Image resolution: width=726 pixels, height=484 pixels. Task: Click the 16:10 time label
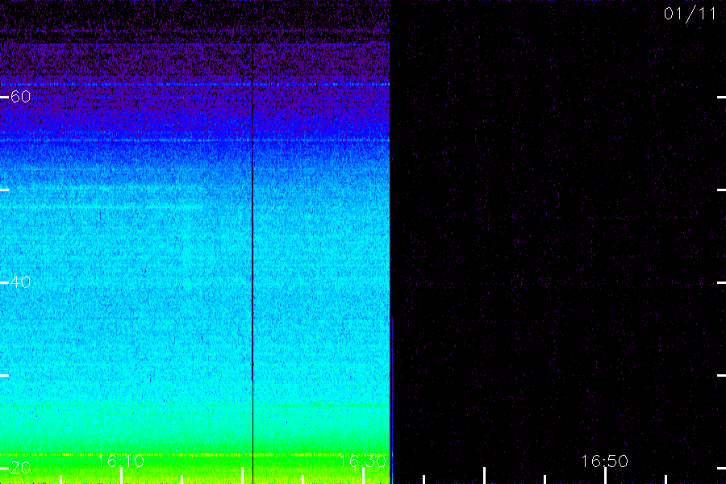tap(121, 461)
